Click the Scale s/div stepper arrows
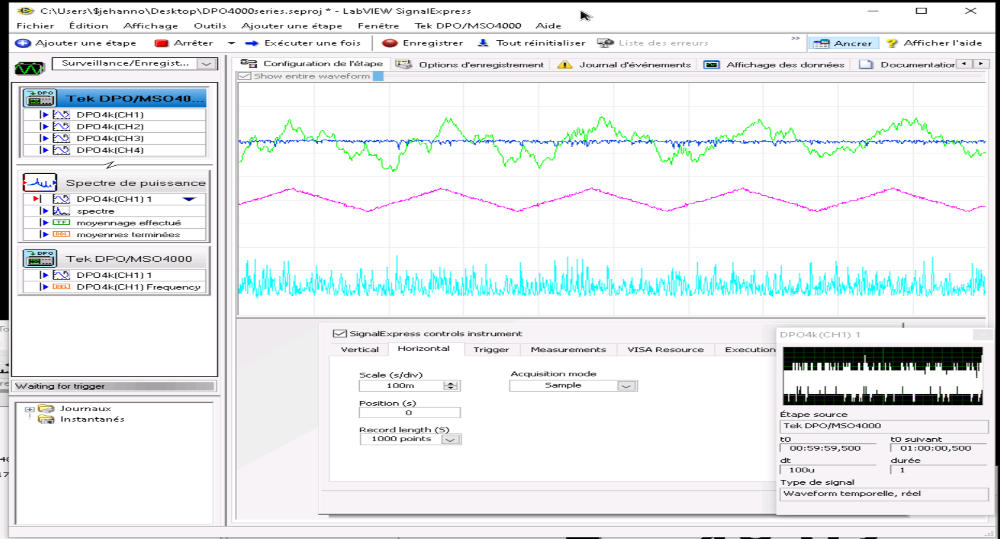The image size is (1000, 539). pyautogui.click(x=450, y=386)
